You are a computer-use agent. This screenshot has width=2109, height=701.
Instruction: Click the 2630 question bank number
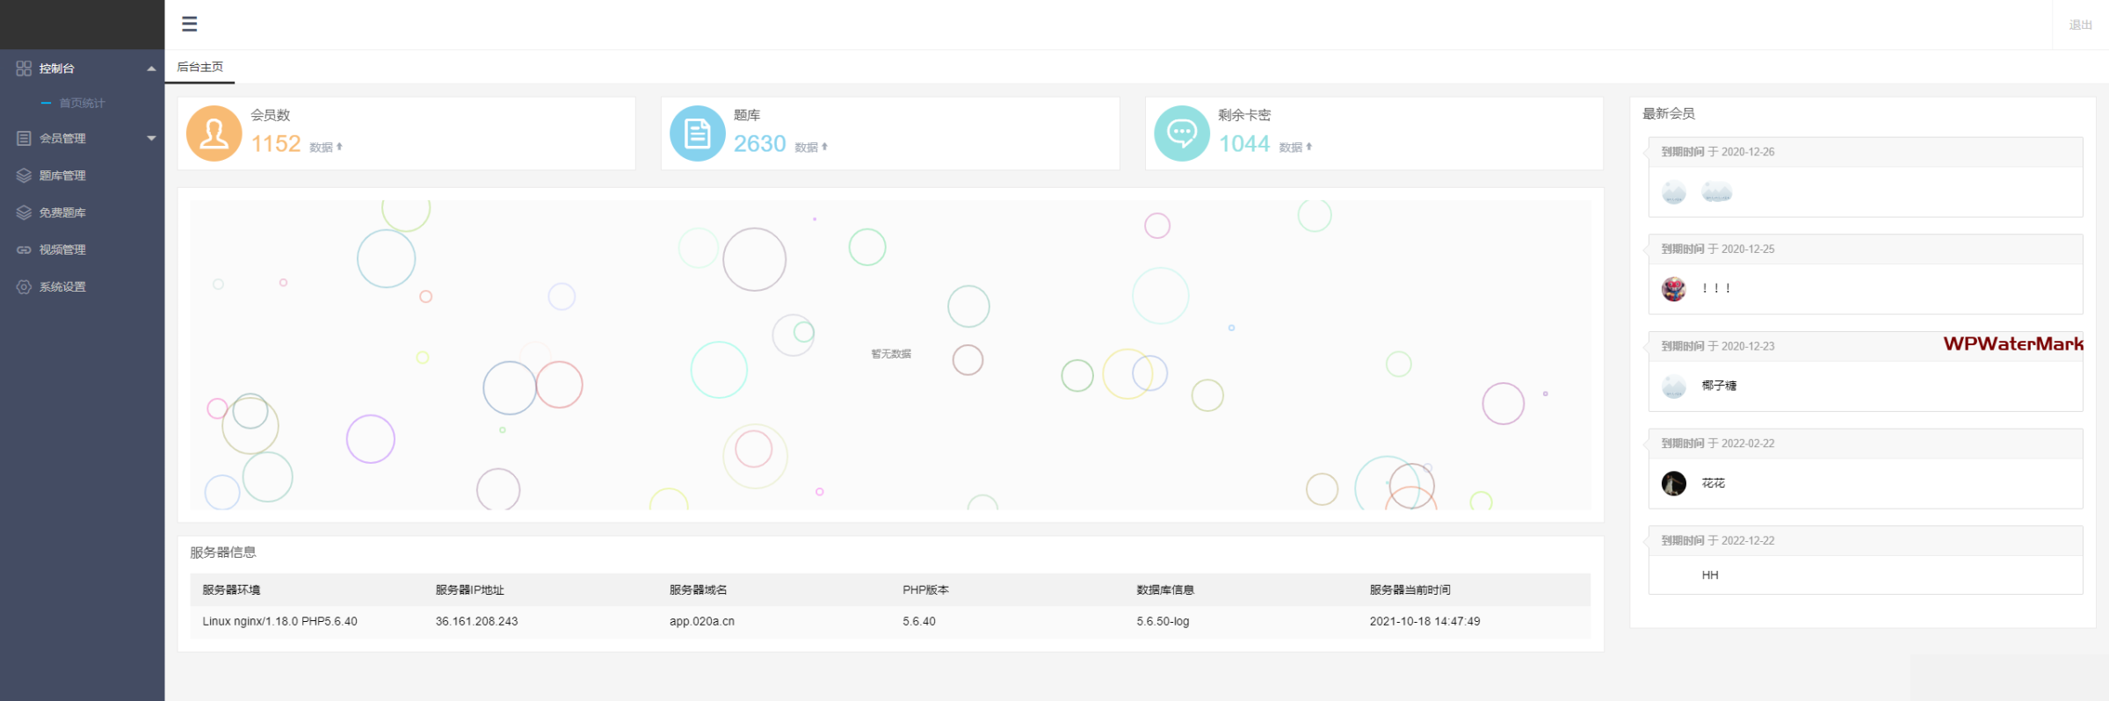pos(759,144)
